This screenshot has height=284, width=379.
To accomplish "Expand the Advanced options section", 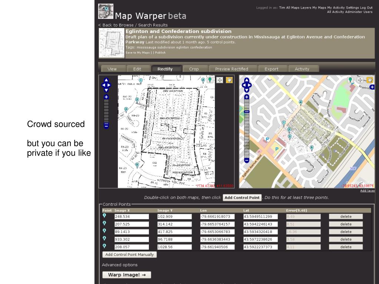I will pyautogui.click(x=120, y=265).
